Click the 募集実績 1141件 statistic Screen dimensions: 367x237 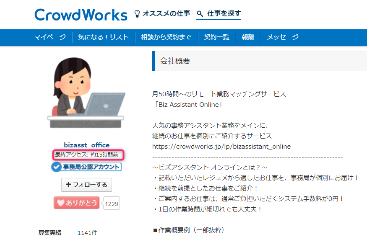(x=67, y=232)
